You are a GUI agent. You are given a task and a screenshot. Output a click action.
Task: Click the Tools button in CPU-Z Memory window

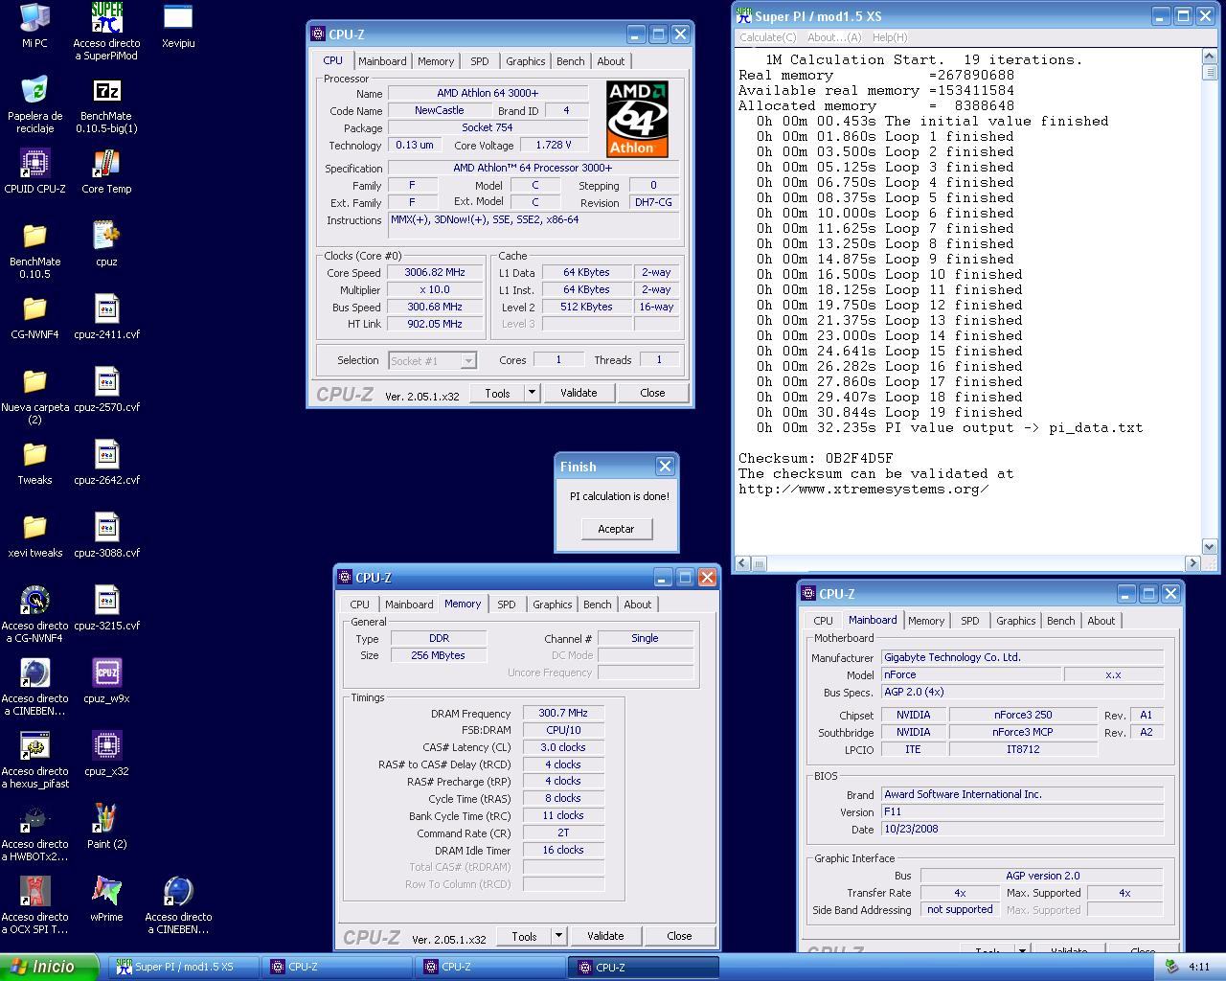point(524,936)
